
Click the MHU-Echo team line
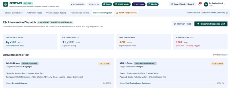(x=139, y=73)
